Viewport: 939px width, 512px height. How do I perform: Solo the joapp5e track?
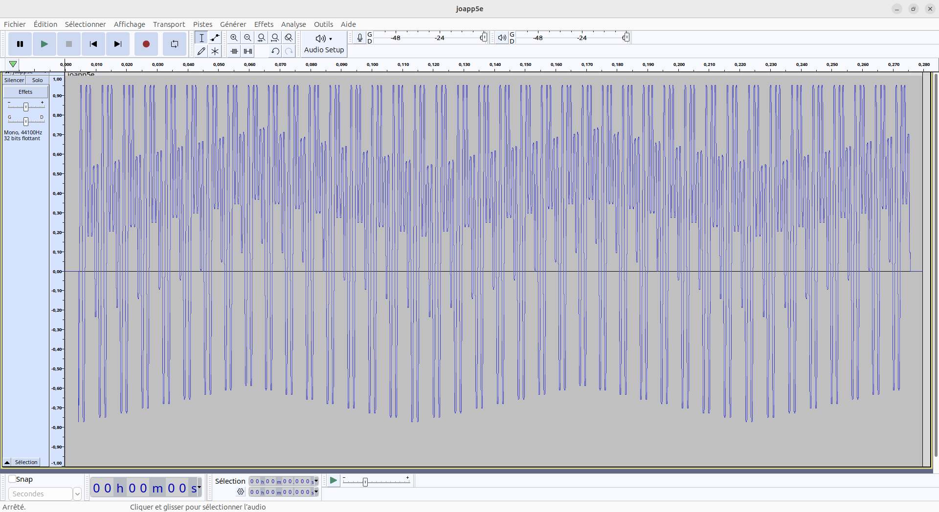pos(38,80)
